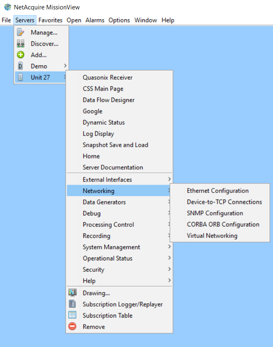Click the red Remove icon

point(72,327)
